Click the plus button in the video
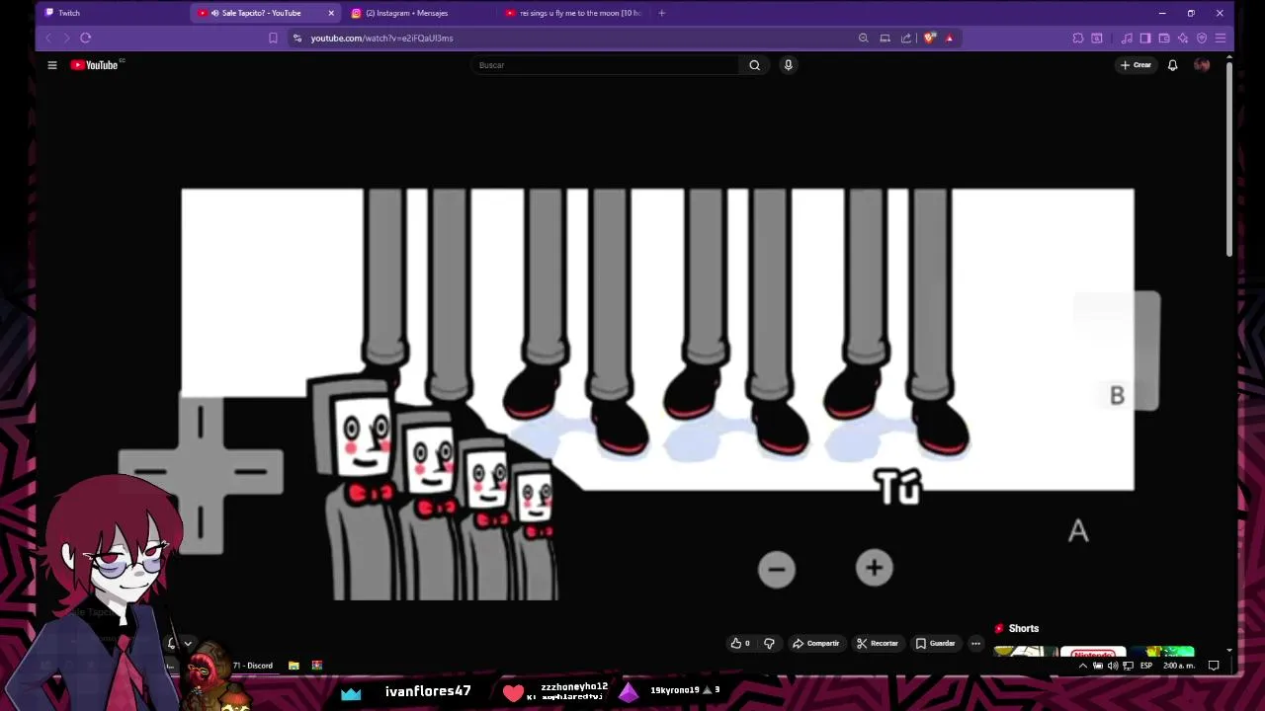The height and width of the screenshot is (711, 1265). point(874,568)
